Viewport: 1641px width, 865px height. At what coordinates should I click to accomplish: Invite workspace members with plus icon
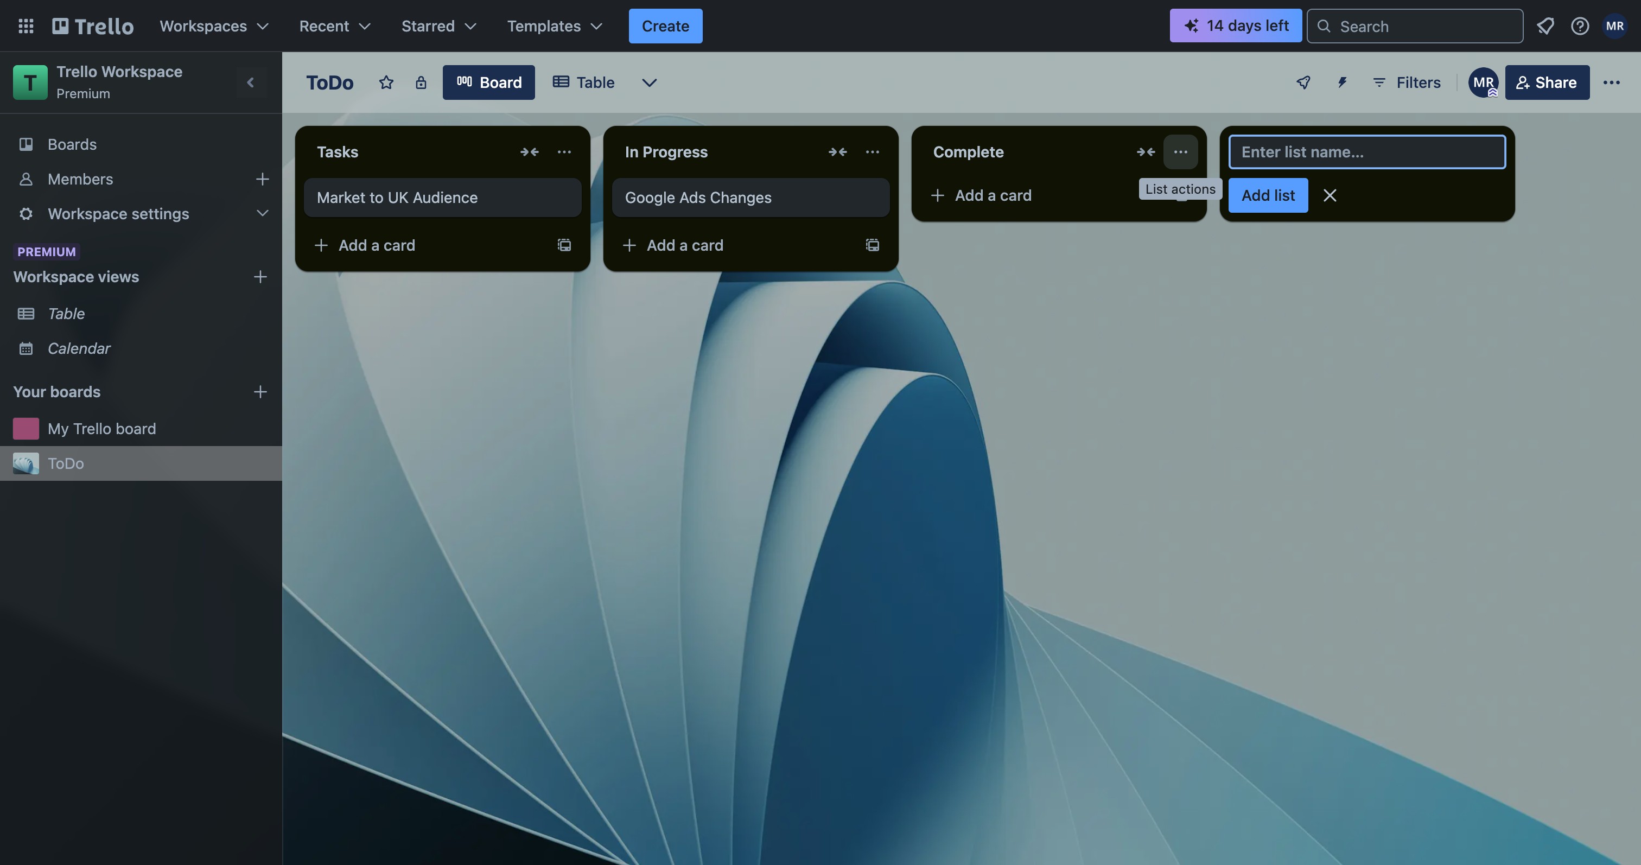[x=263, y=179]
